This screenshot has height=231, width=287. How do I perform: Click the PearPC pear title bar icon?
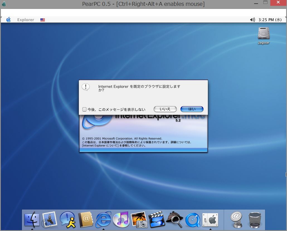[x=4, y=4]
